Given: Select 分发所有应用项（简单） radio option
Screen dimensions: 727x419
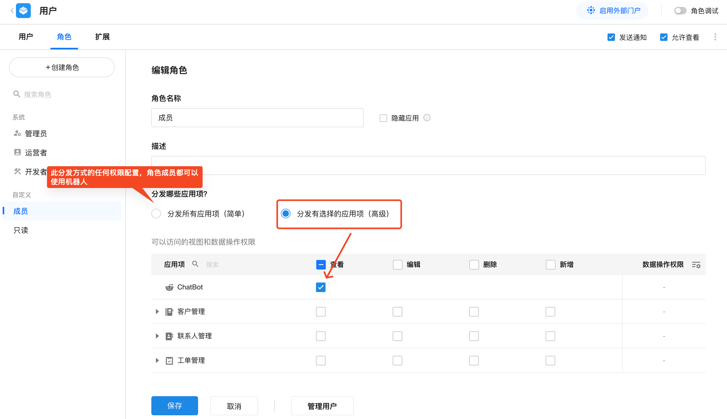Looking at the screenshot, I should click(x=156, y=214).
